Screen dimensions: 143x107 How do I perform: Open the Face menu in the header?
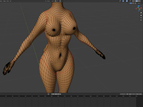pos(7,1)
